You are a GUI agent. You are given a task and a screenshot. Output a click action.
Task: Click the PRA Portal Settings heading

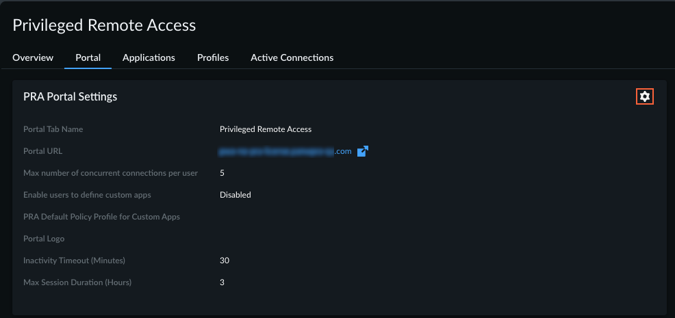tap(70, 96)
